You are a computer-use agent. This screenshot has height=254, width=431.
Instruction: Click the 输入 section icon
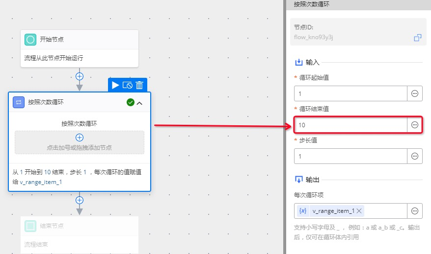299,62
